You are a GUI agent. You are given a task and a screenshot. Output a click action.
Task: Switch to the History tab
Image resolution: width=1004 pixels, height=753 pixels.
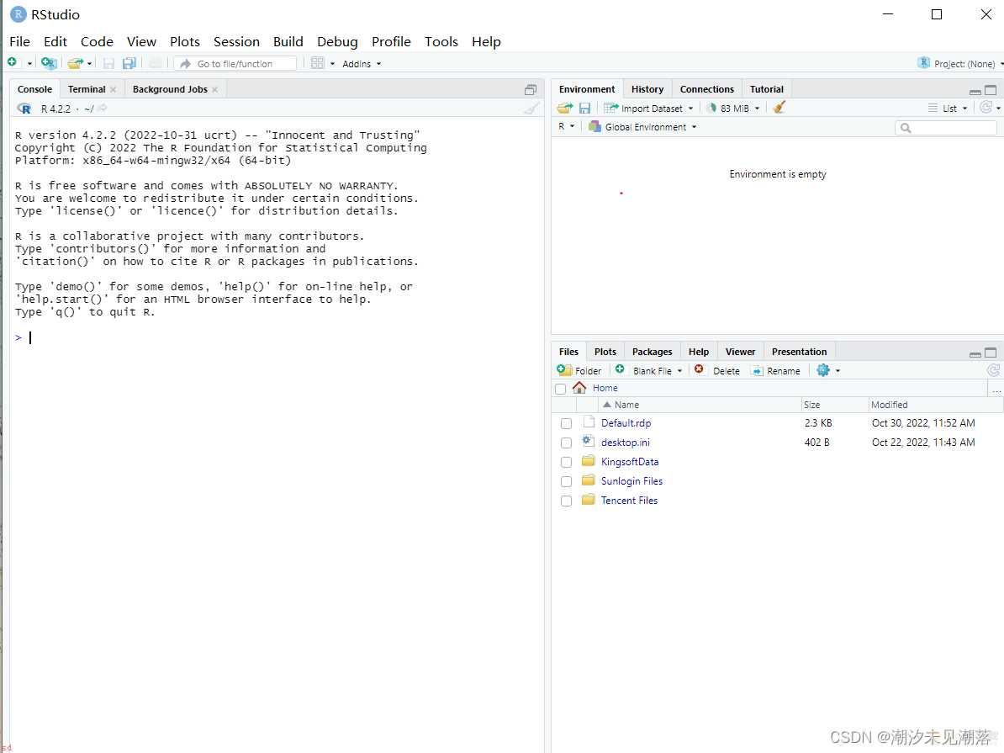pyautogui.click(x=647, y=89)
